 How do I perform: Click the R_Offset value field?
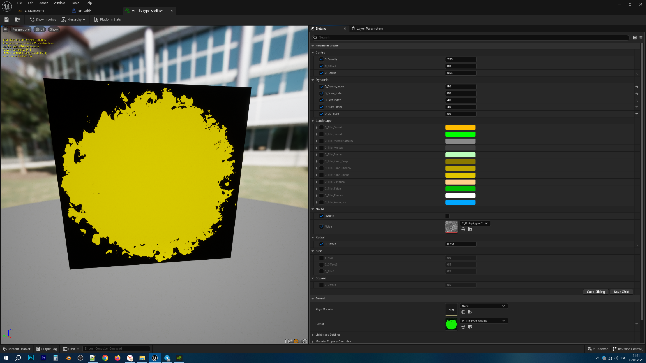point(461,244)
